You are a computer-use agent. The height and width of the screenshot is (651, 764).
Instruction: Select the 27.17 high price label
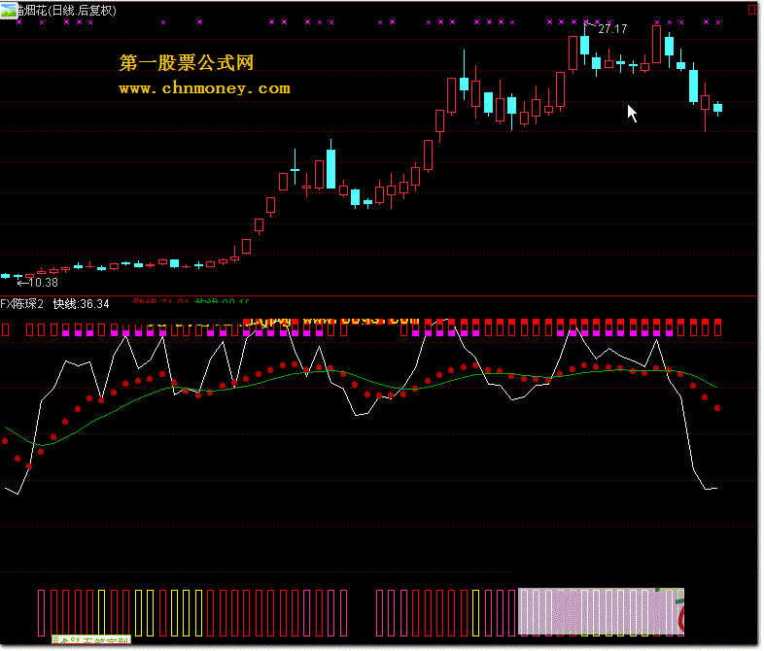click(612, 29)
